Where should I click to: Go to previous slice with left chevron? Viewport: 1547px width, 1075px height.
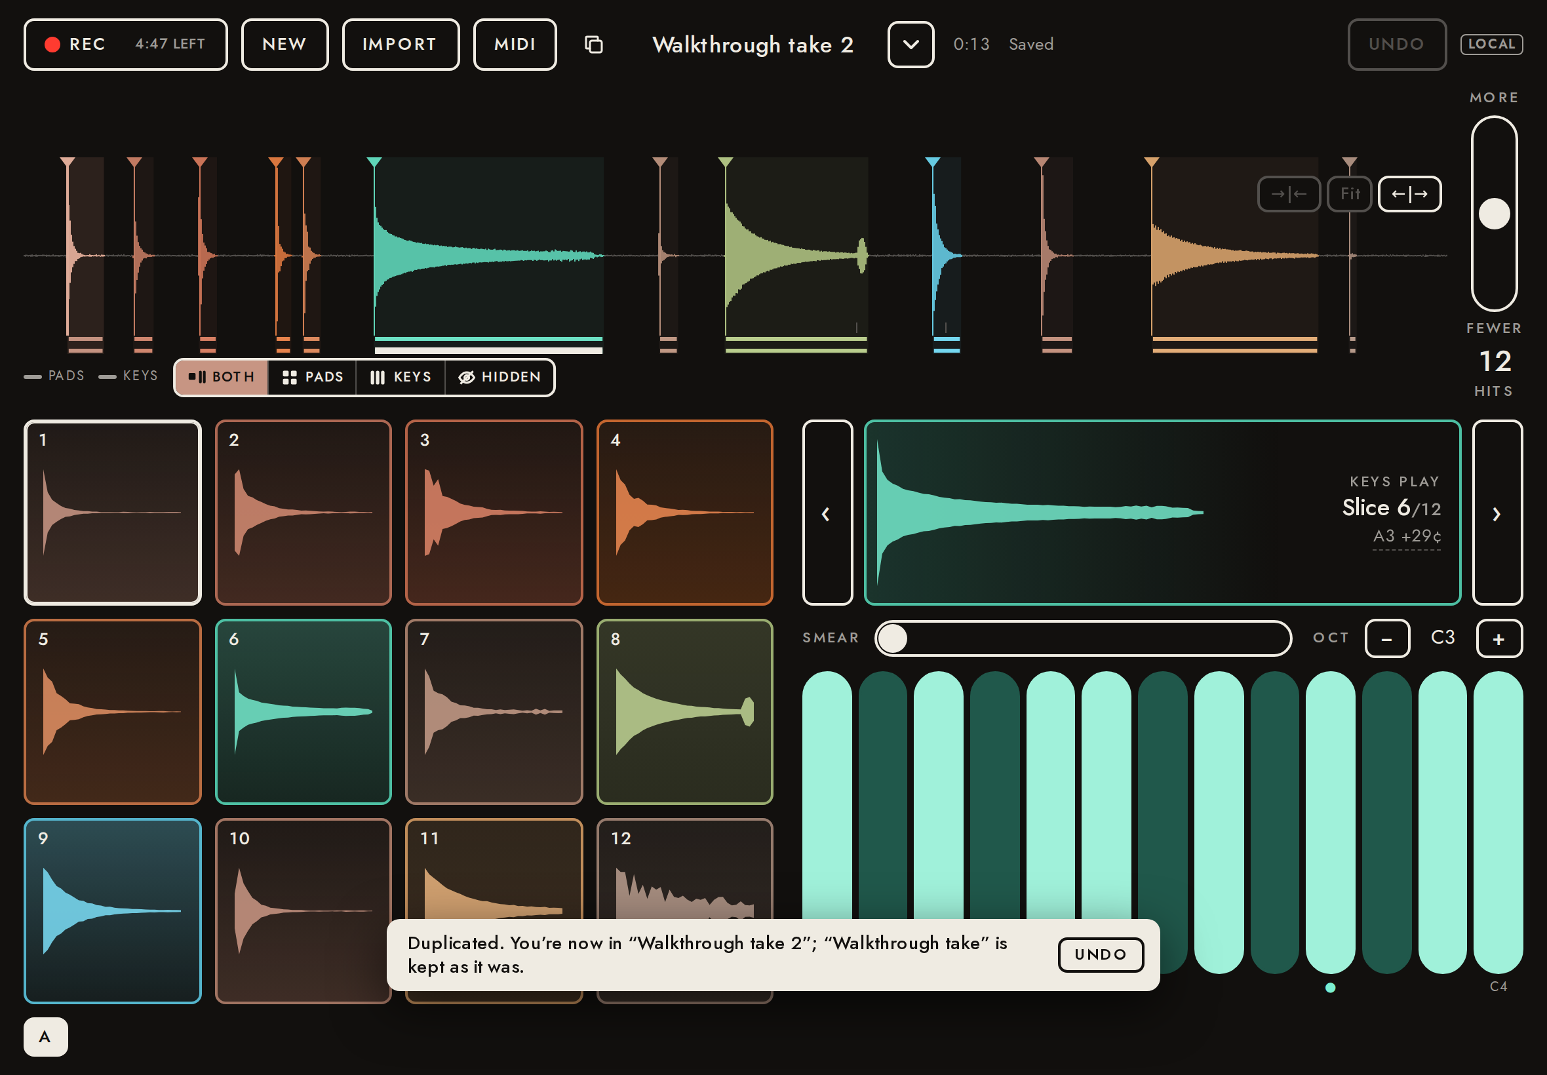tap(827, 513)
